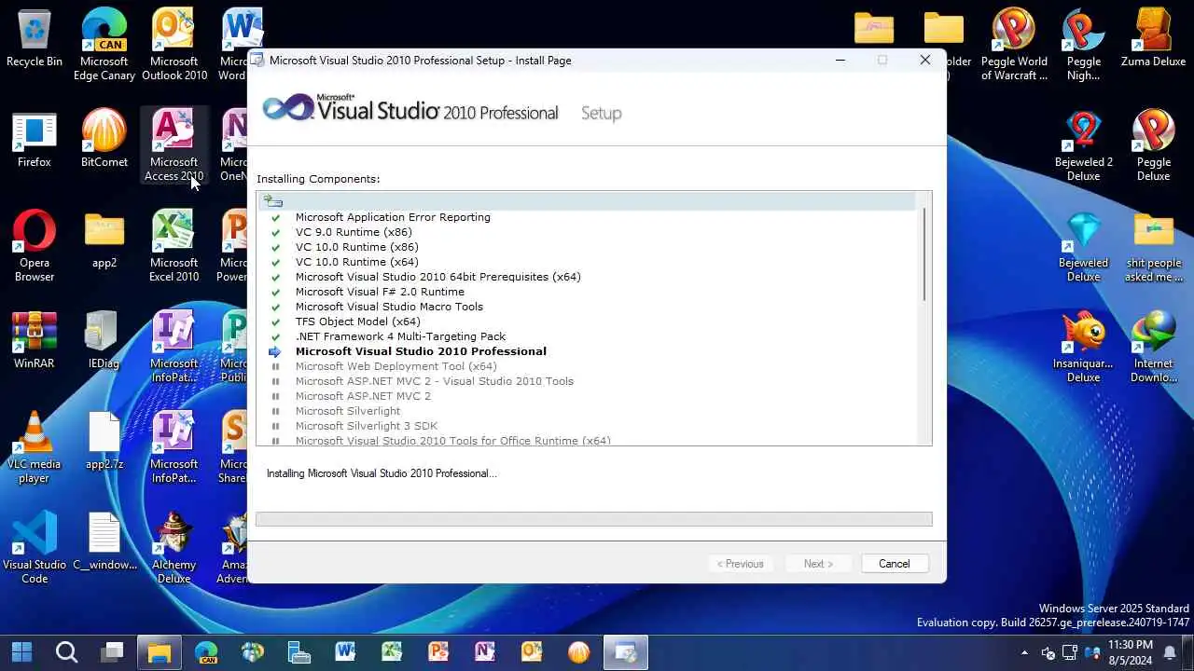Image resolution: width=1194 pixels, height=671 pixels.
Task: Select Bejeweled 2 Deluxe desktop icon
Action: [1084, 145]
